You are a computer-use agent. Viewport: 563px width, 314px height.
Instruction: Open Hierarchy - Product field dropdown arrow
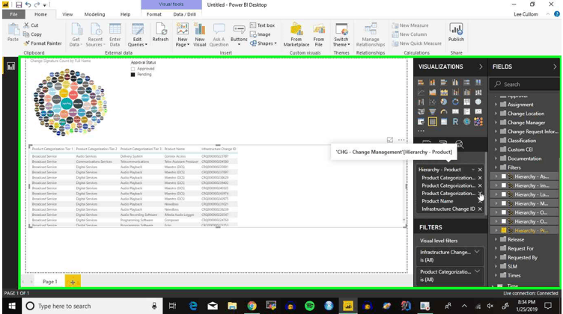(473, 170)
